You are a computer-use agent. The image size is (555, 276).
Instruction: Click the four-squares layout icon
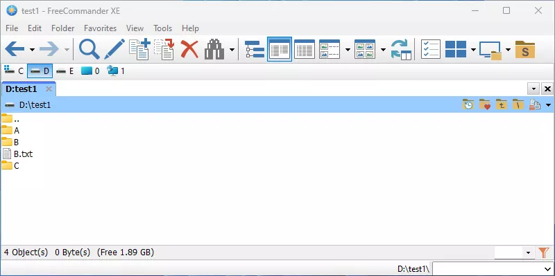coord(456,49)
